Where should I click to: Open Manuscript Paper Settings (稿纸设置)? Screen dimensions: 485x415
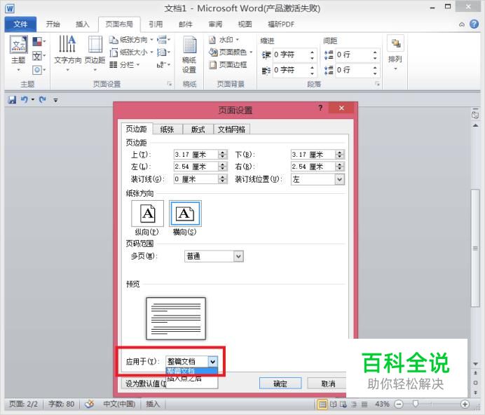tap(189, 55)
